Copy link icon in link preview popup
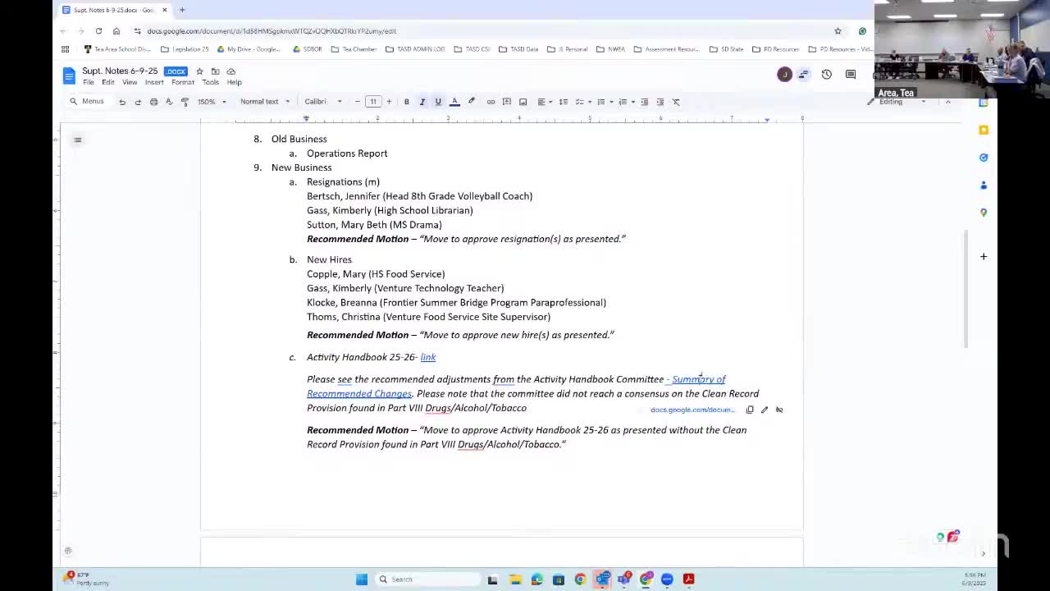 coord(750,410)
